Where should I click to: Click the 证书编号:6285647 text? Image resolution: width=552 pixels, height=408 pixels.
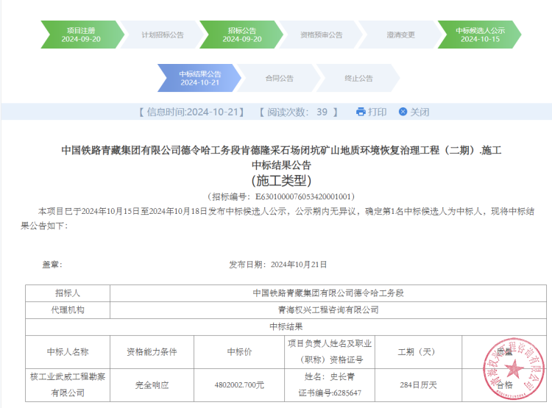[330, 393]
